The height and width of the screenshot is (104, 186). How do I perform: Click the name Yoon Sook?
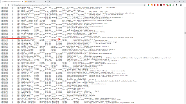click(81, 22)
